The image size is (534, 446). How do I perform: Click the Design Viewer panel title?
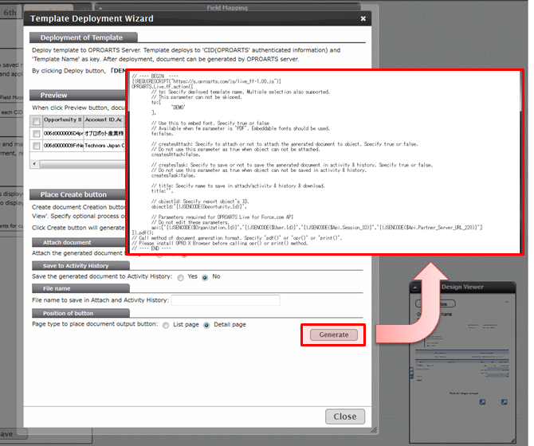click(462, 288)
